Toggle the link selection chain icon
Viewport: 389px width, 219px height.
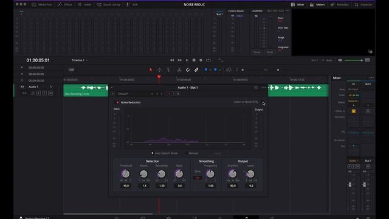tap(196, 70)
